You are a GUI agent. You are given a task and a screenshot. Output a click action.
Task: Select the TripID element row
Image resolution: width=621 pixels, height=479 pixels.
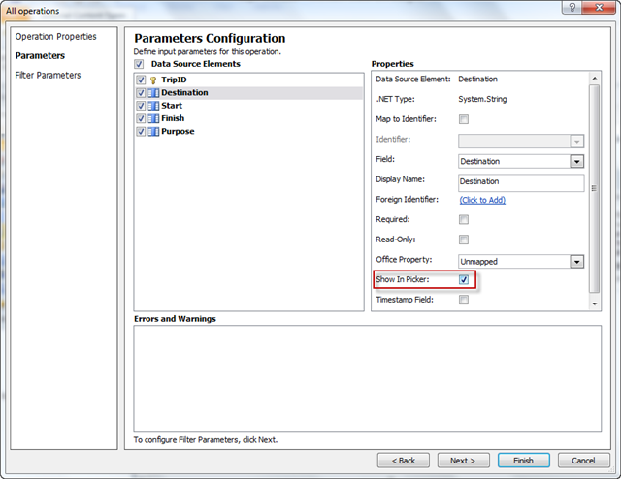(x=248, y=80)
